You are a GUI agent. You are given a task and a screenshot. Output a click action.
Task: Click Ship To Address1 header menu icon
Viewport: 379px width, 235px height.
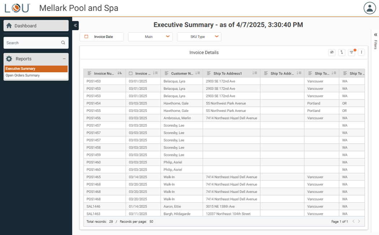pos(209,73)
